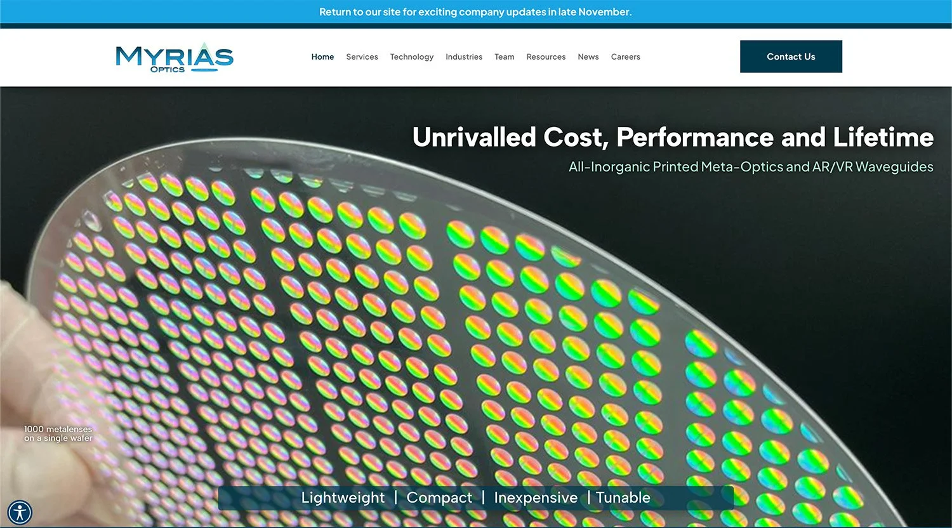Click the word 'Lightweight' in the bottom bar

coord(343,498)
